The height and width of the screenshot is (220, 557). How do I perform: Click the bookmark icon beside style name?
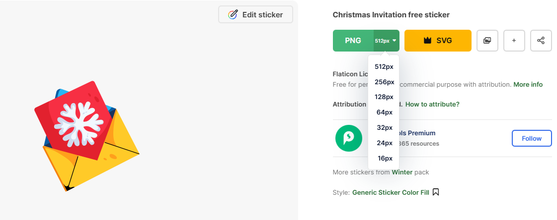tap(436, 192)
